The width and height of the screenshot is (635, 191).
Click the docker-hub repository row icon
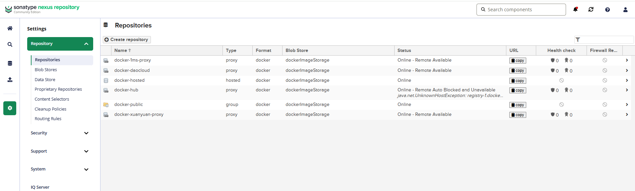click(x=106, y=90)
